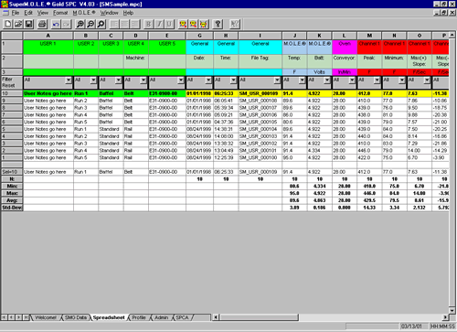Image resolution: width=457 pixels, height=332 pixels.
Task: Select the green USER 1 header cell
Action: [x=48, y=47]
